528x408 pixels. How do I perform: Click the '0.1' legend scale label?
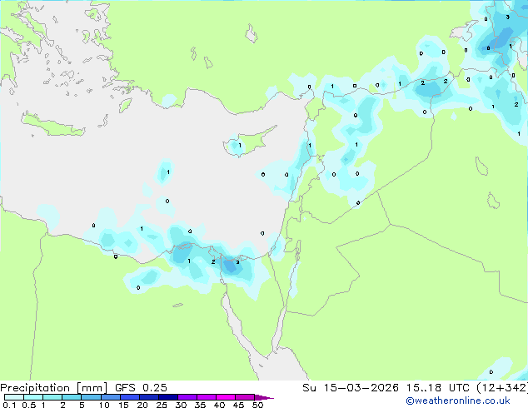tap(9, 405)
